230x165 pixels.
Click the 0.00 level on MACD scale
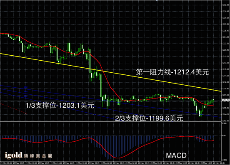224,135
